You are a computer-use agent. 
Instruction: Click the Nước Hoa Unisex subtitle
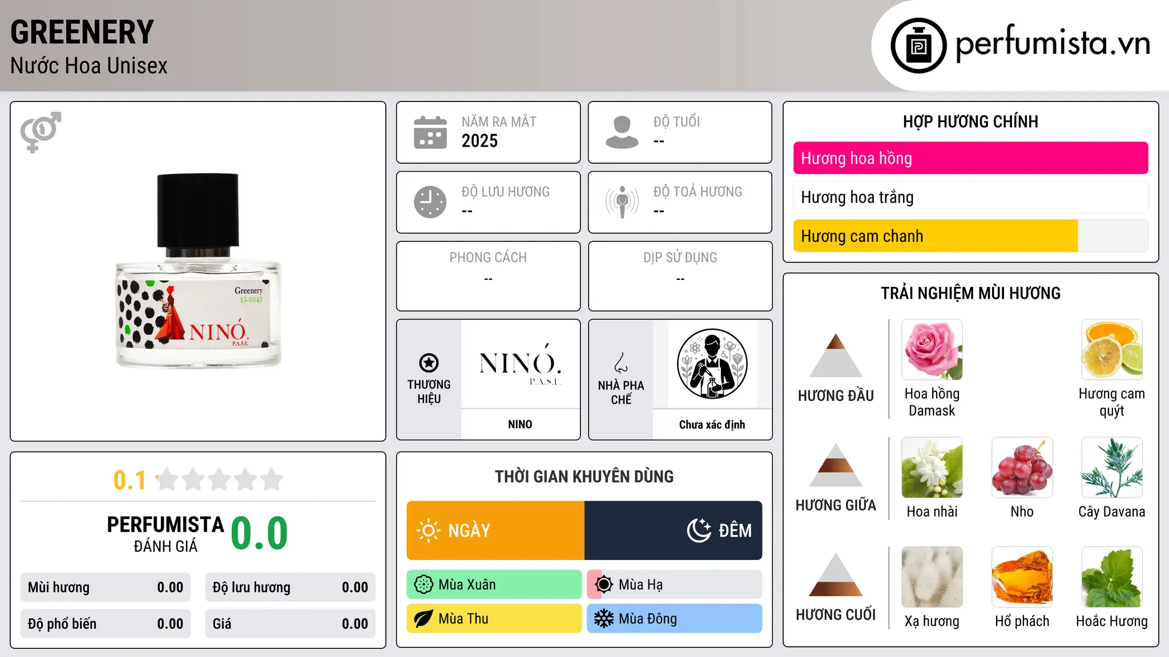(x=89, y=66)
